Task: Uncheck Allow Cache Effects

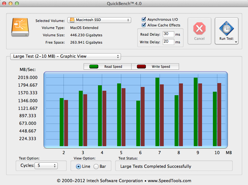Action: (144, 25)
